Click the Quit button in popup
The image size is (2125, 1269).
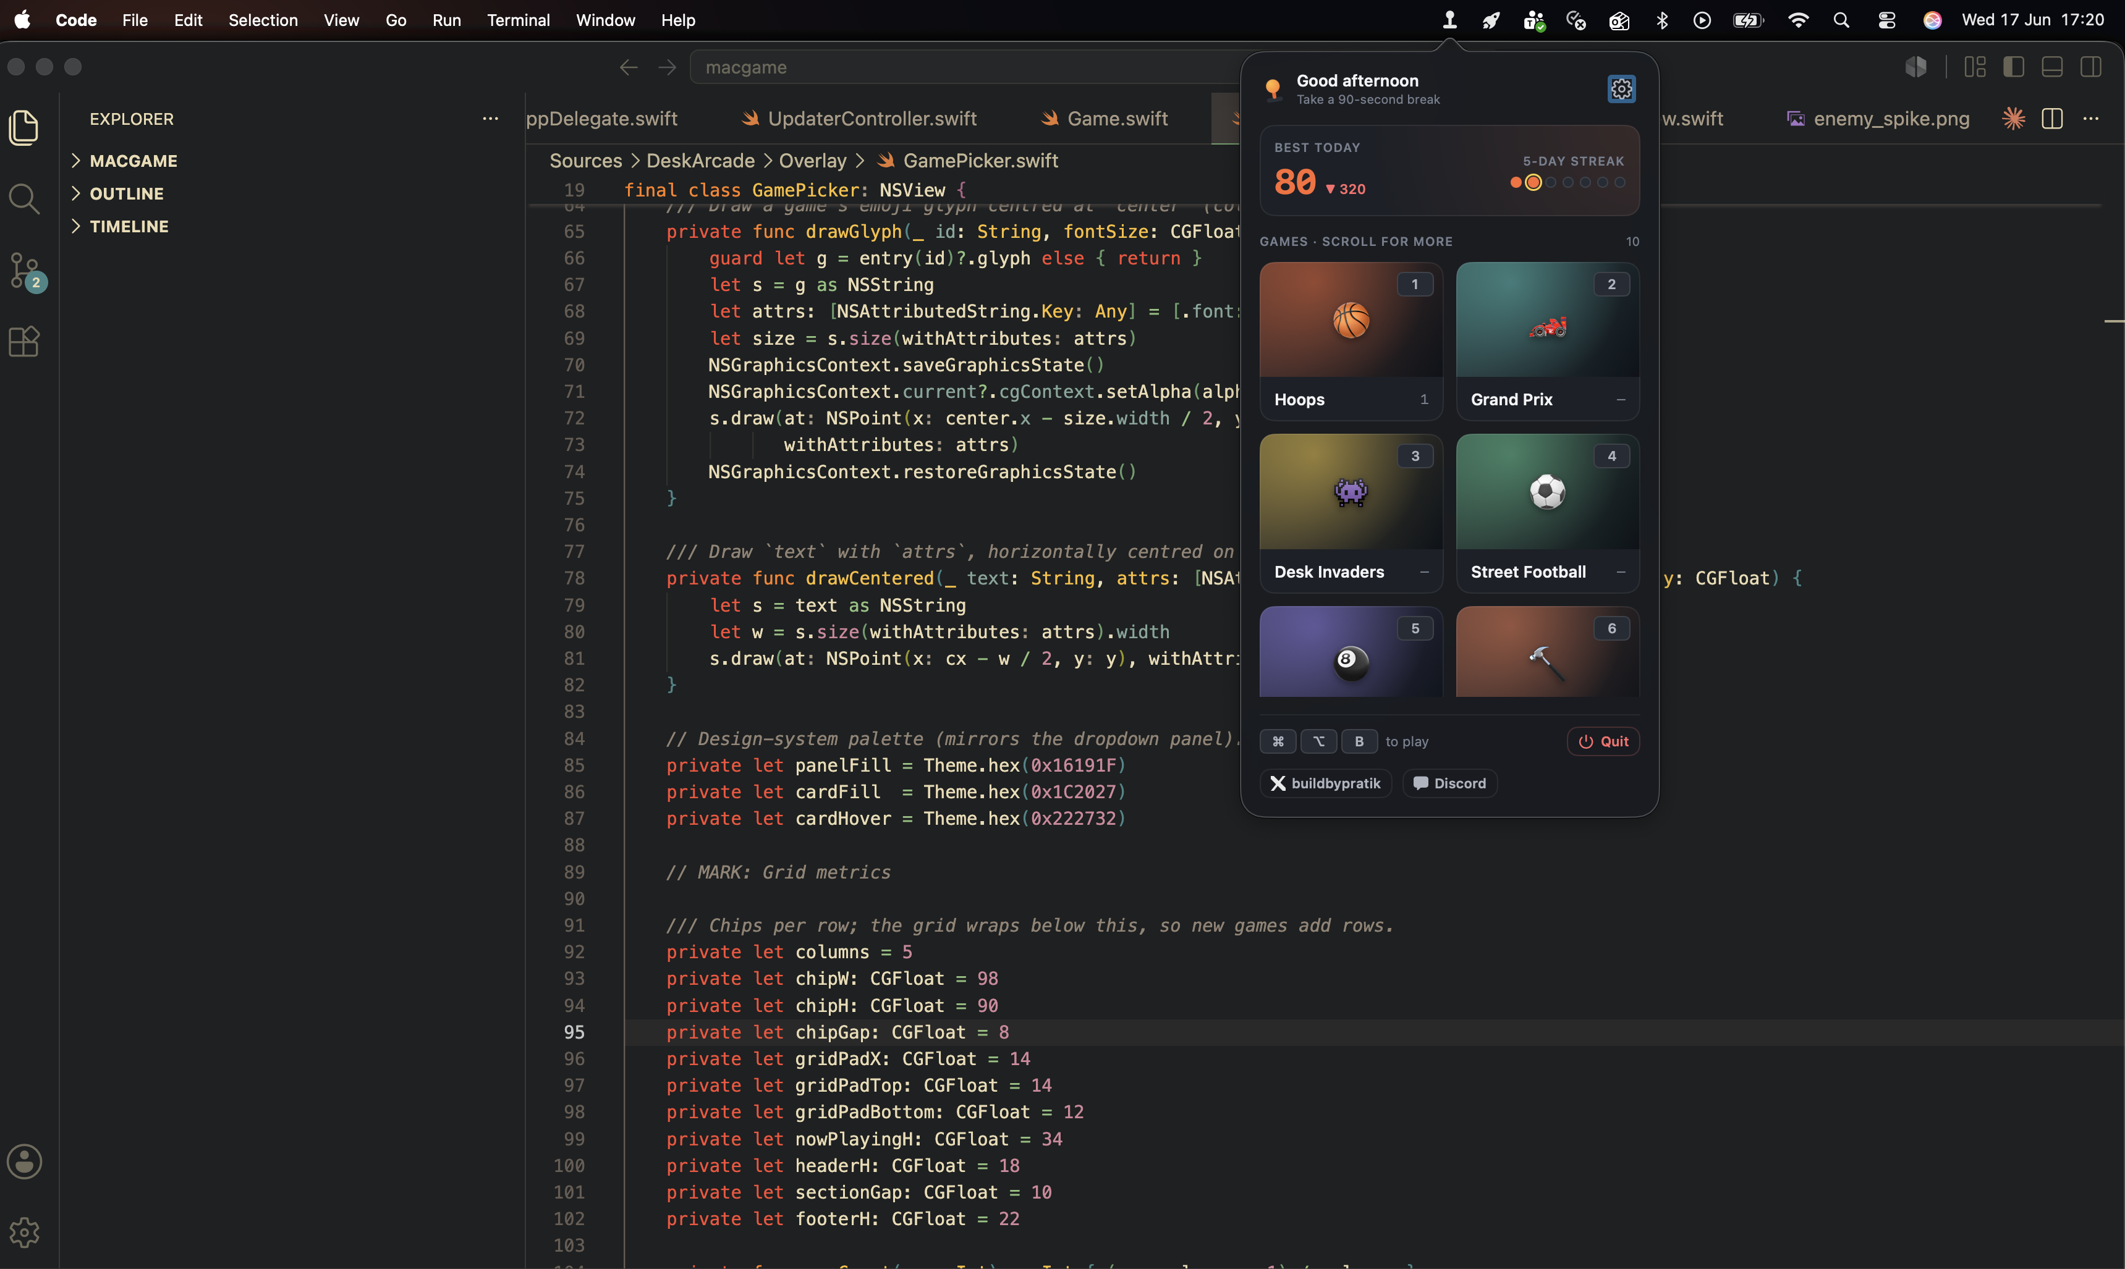coord(1603,741)
